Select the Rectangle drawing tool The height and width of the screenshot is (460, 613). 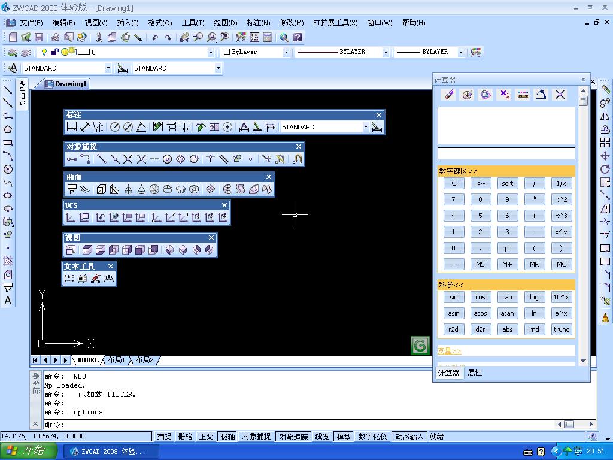8,143
